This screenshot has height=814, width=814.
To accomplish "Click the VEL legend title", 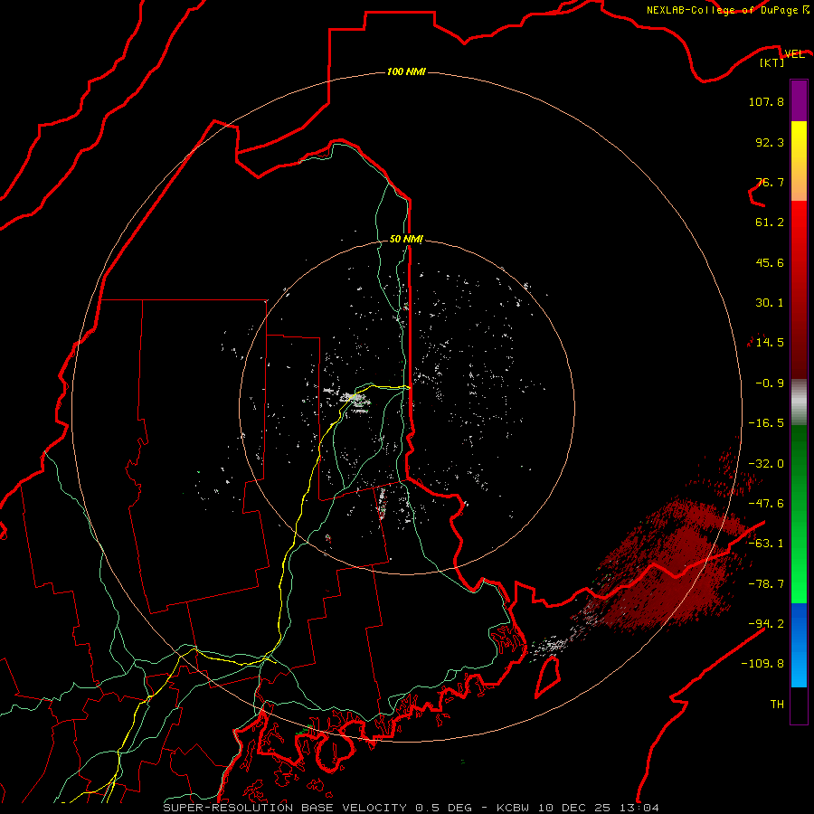I will (794, 53).
